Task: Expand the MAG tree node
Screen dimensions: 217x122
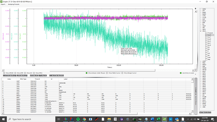Action: coord(201,63)
